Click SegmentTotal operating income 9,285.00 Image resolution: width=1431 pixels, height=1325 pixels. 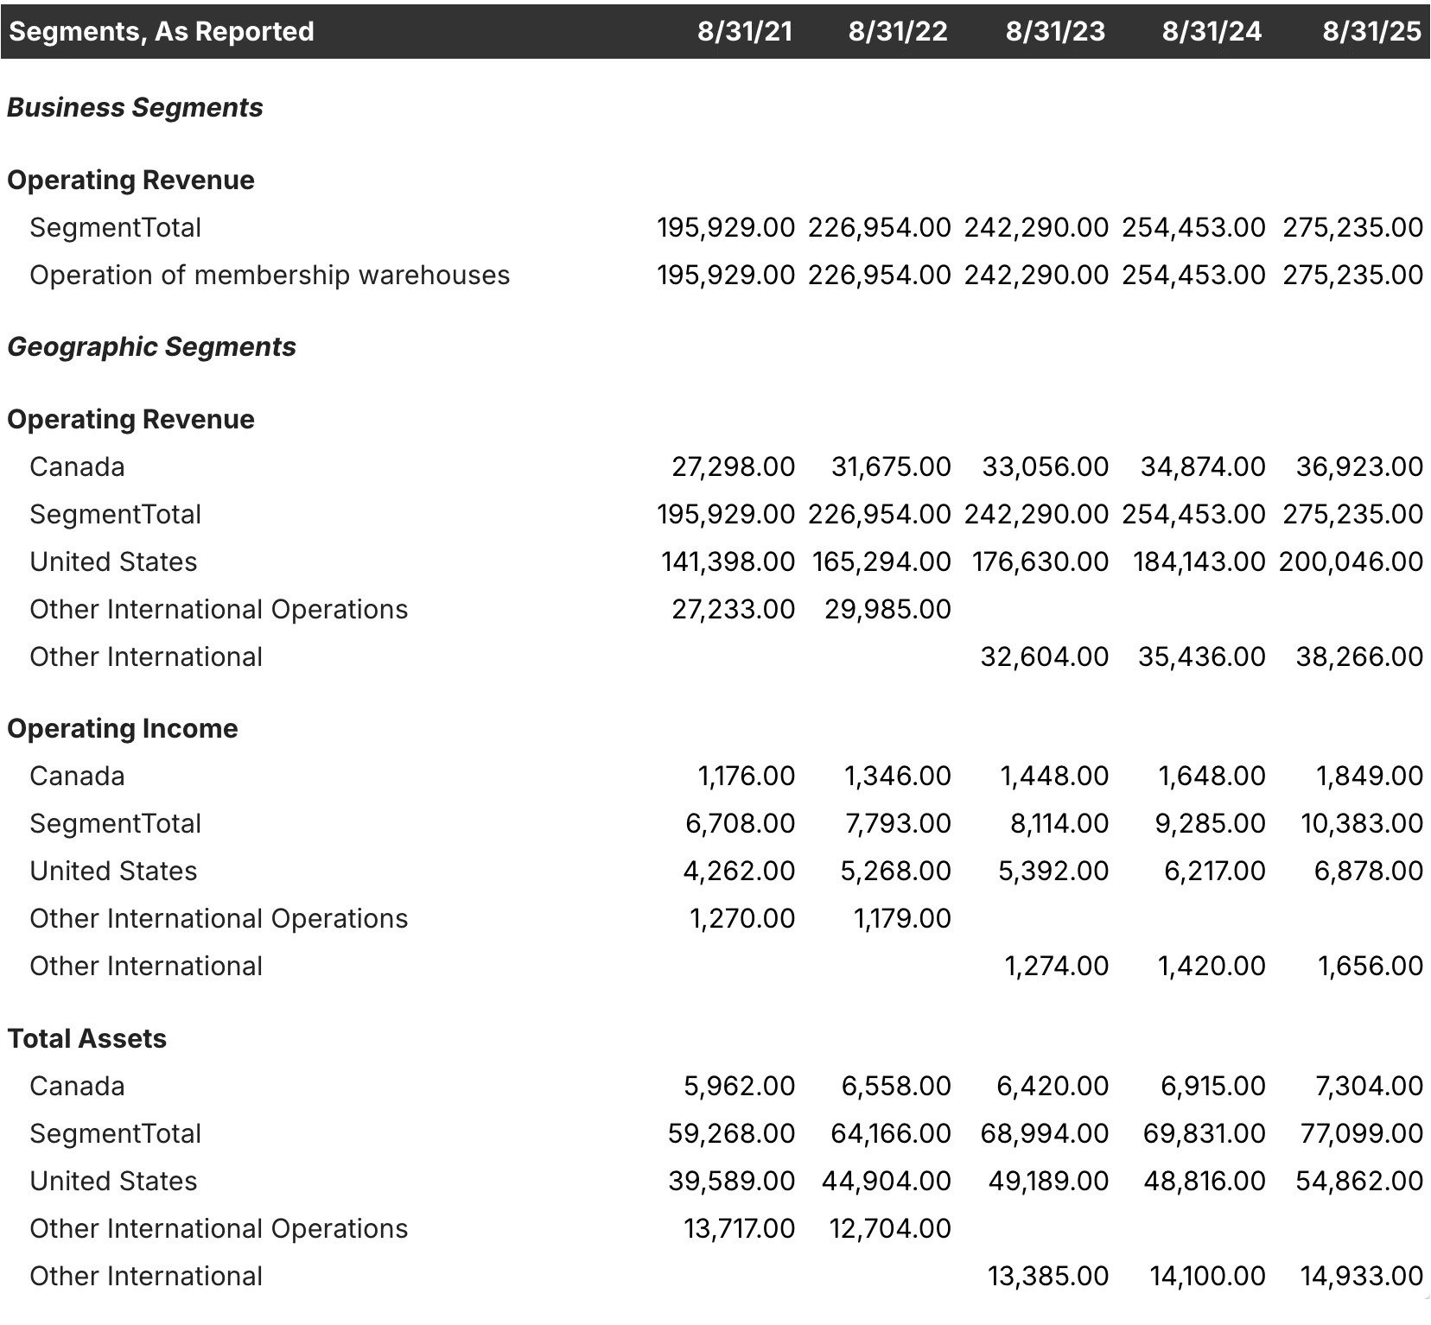(x=1211, y=824)
